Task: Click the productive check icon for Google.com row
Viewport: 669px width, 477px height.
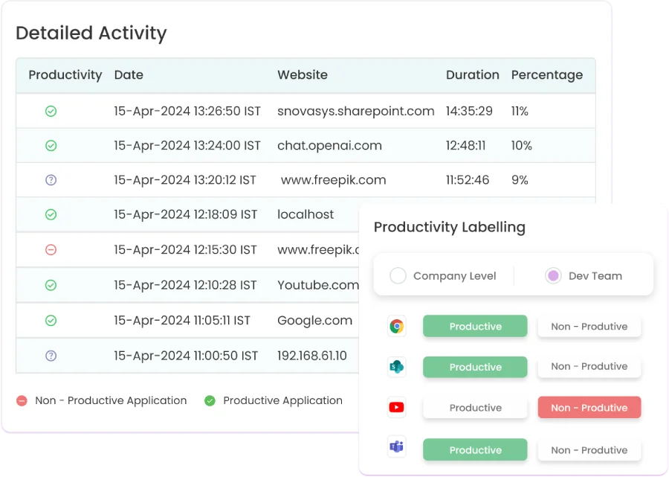Action: (51, 320)
